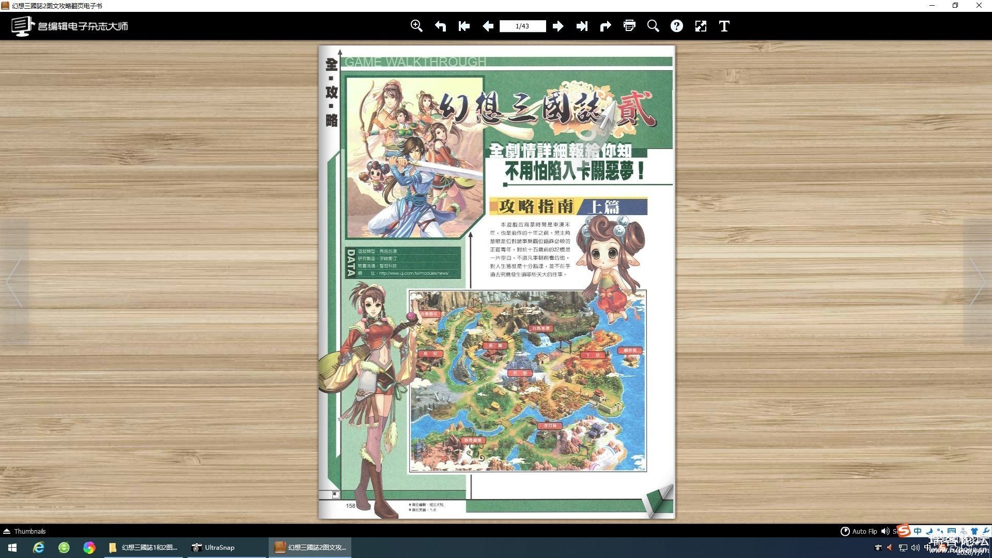
Task: Select the text tool T icon
Action: pyautogui.click(x=724, y=26)
